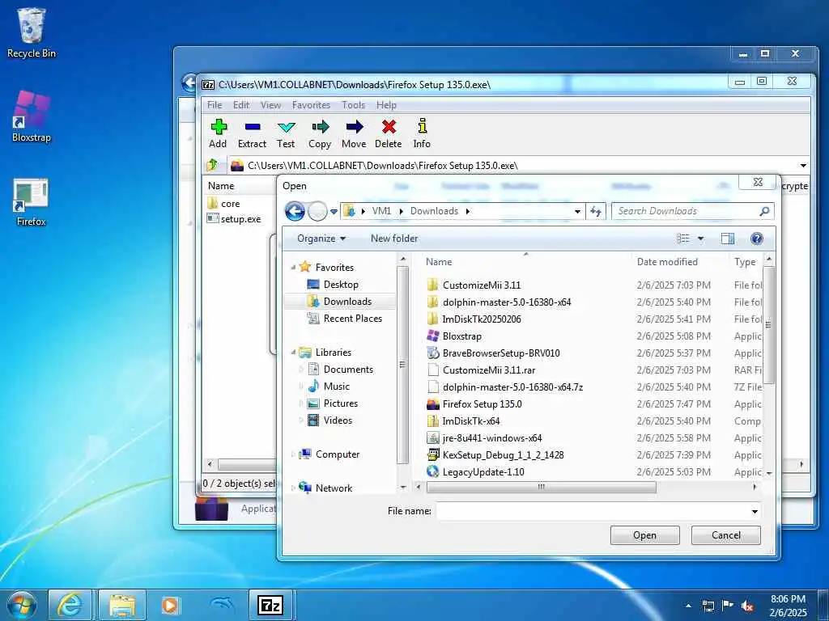Image resolution: width=829 pixels, height=621 pixels.
Task: Expand the Network tree node
Action: (x=293, y=488)
